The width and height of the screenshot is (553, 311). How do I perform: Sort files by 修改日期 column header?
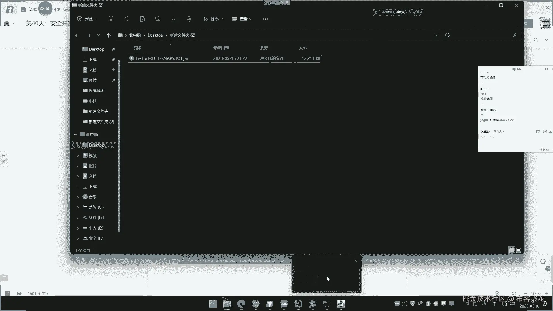click(x=221, y=48)
